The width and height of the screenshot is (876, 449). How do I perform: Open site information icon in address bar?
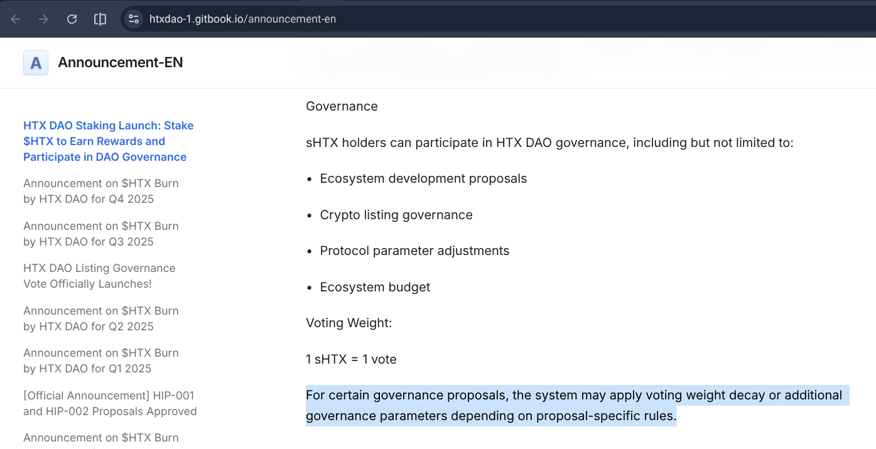(x=134, y=19)
